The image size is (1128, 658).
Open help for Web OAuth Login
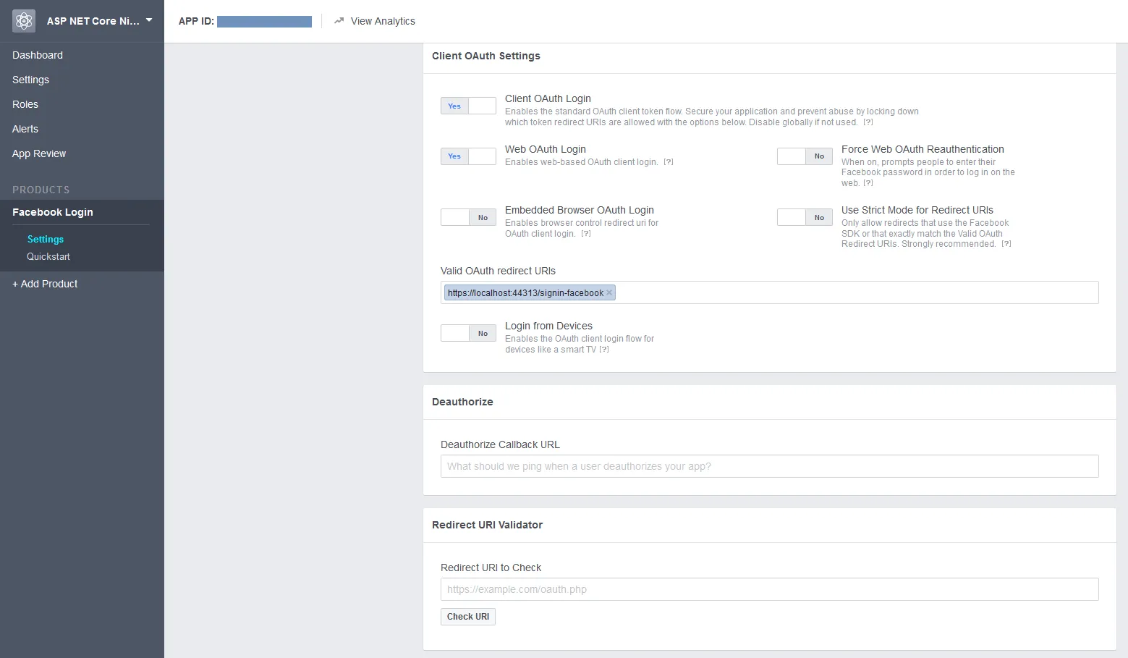point(669,162)
